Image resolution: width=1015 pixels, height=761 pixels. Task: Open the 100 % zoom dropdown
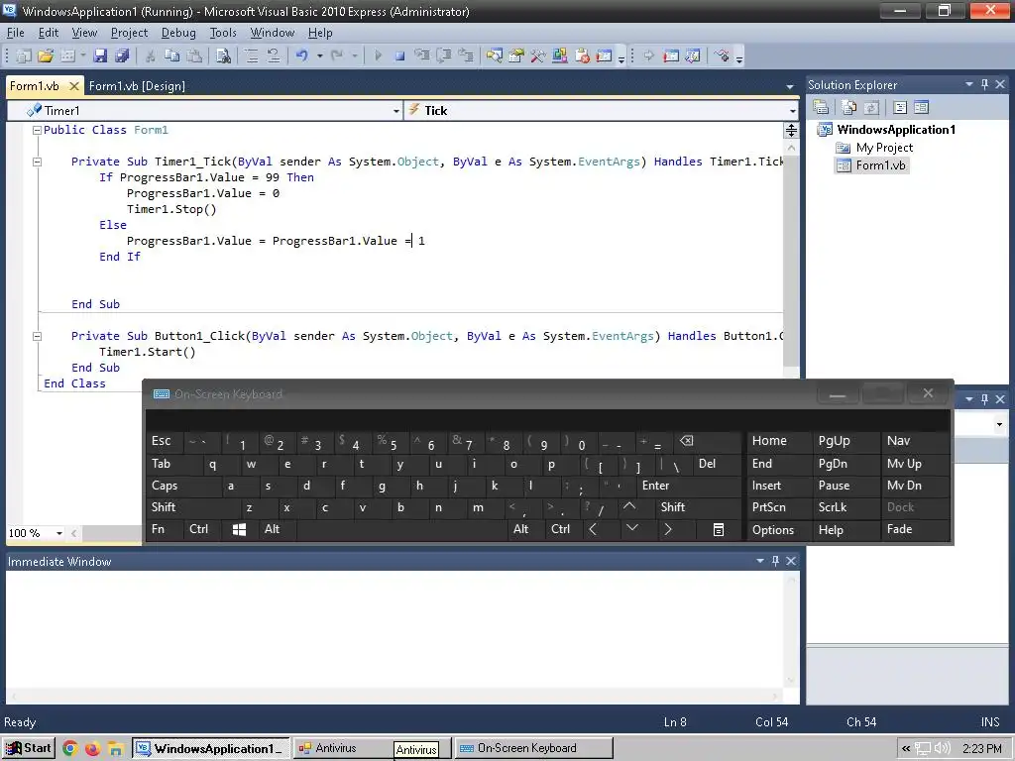point(58,534)
